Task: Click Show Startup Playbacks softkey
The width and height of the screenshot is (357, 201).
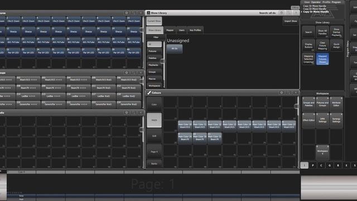Action: pos(336,32)
